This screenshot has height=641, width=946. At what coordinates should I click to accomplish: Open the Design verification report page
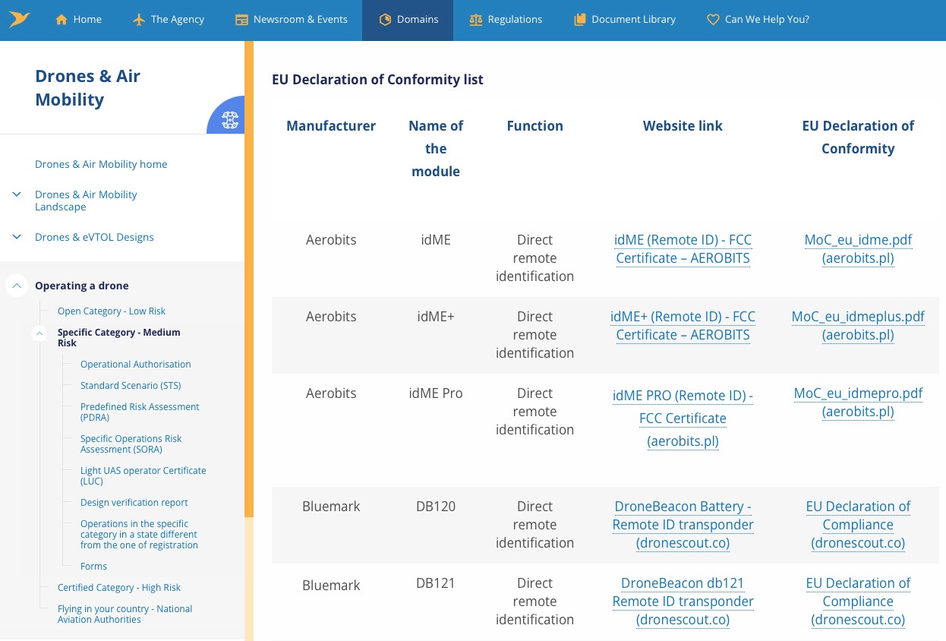(x=134, y=503)
